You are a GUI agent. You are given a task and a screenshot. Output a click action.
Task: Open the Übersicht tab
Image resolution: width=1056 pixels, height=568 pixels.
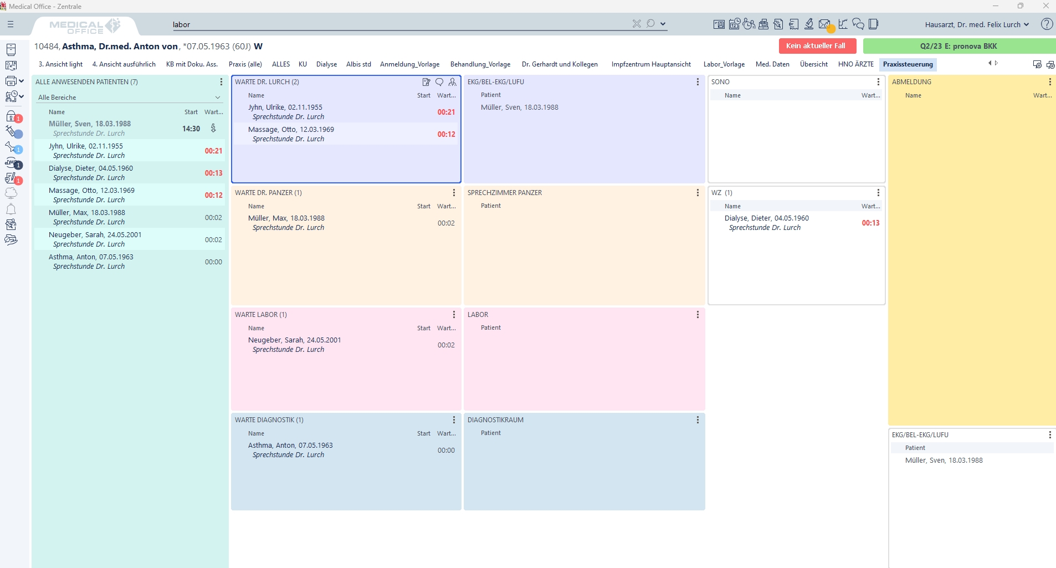pyautogui.click(x=813, y=64)
